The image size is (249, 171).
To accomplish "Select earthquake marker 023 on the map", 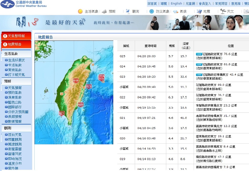I will 89,86.
